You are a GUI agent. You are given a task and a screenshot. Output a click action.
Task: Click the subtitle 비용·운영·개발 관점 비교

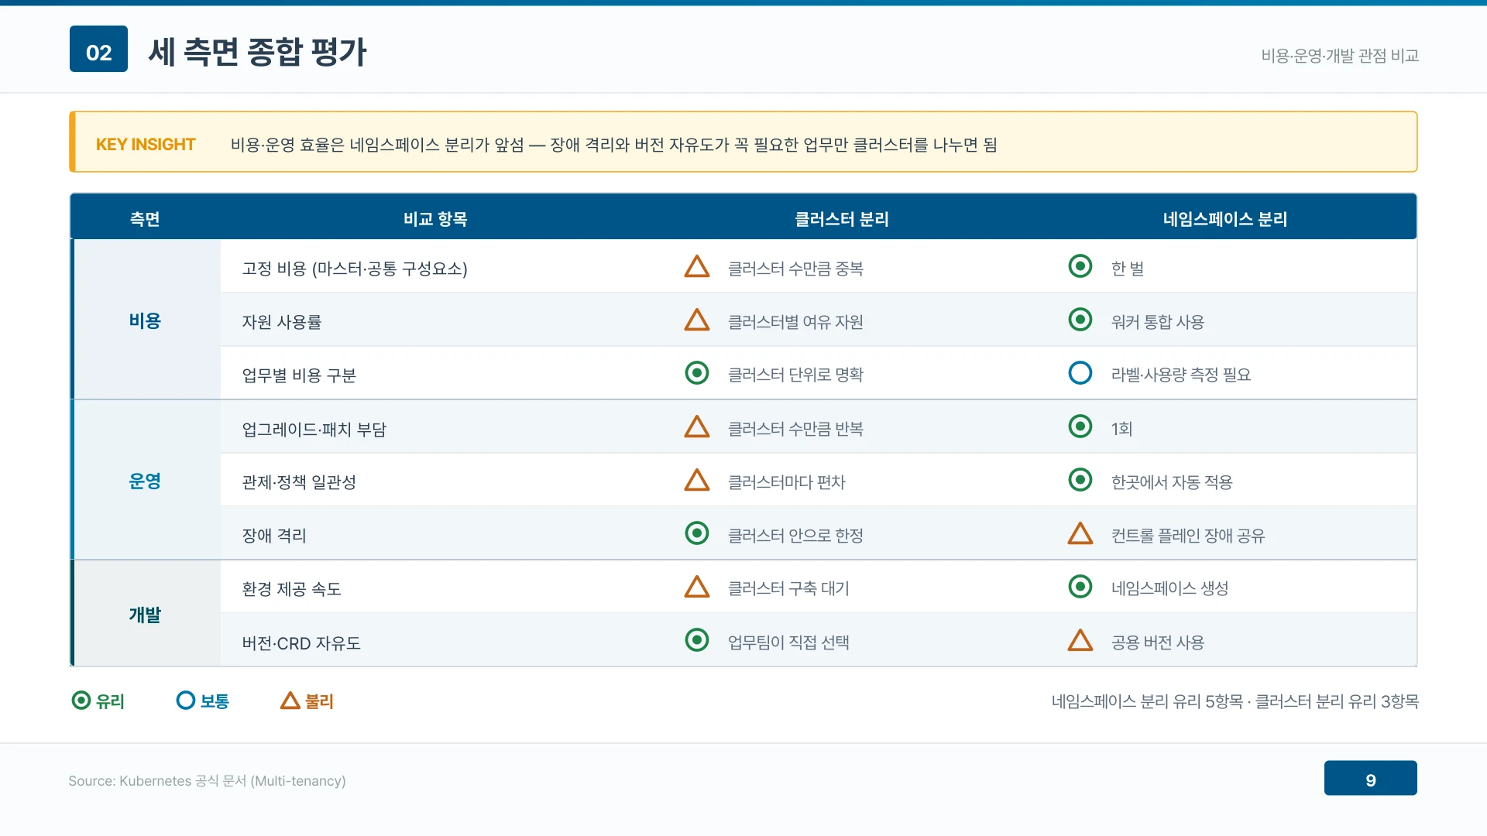tap(1340, 56)
